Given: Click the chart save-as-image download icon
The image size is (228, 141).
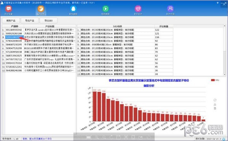Looking at the screenshot, I should pyautogui.click(x=215, y=104).
